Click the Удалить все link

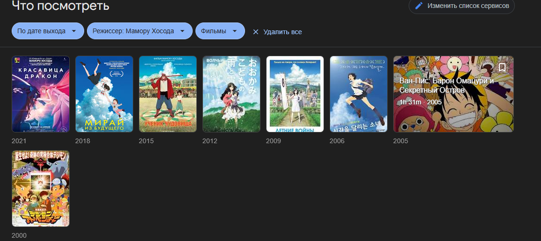[x=282, y=32]
